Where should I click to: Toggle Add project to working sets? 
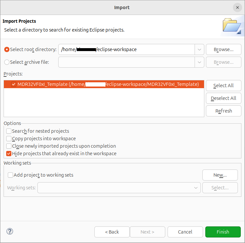pos(11,175)
